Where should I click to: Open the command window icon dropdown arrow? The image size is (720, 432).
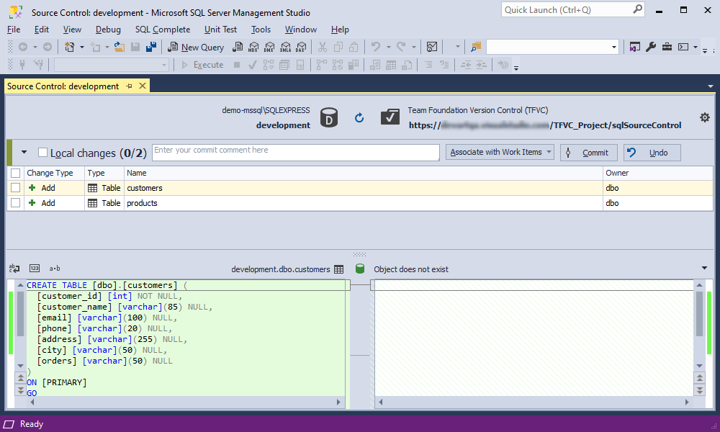click(x=696, y=47)
